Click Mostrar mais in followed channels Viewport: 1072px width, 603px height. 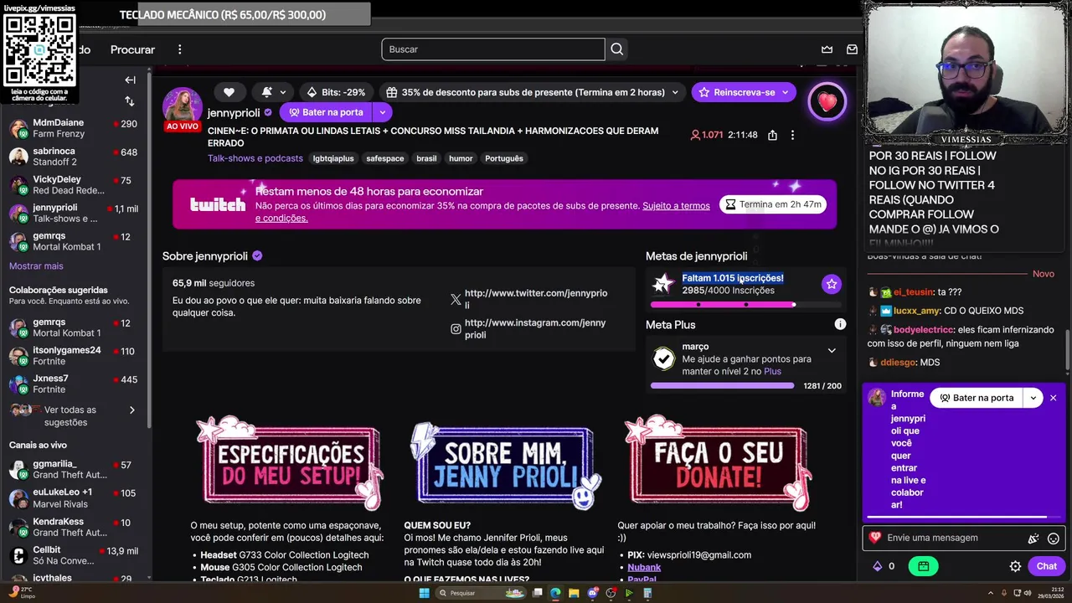tap(36, 266)
